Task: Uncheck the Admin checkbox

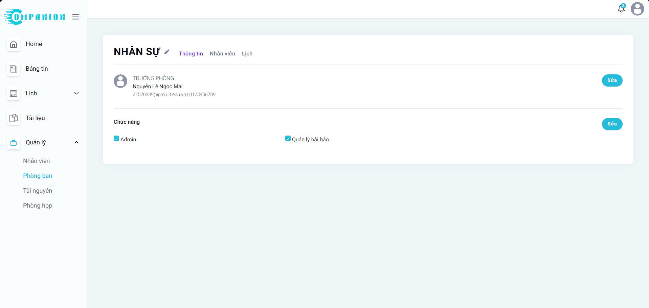Action: tap(116, 139)
